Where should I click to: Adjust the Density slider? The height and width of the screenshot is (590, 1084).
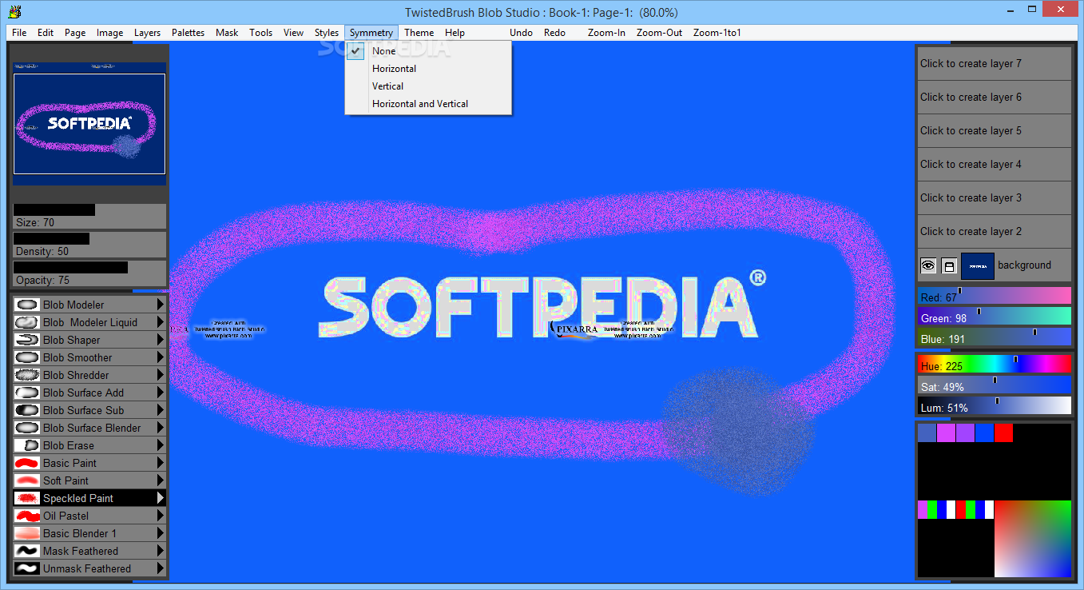(x=89, y=245)
